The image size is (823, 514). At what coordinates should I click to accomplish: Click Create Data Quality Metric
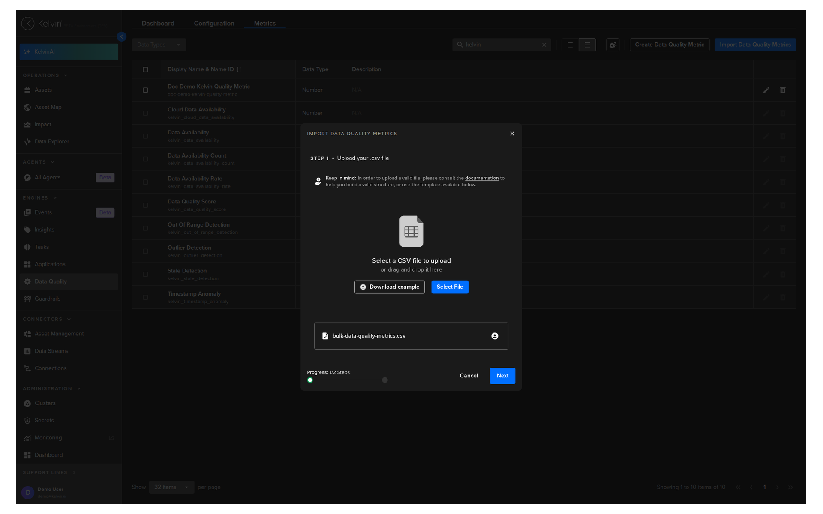[669, 45]
